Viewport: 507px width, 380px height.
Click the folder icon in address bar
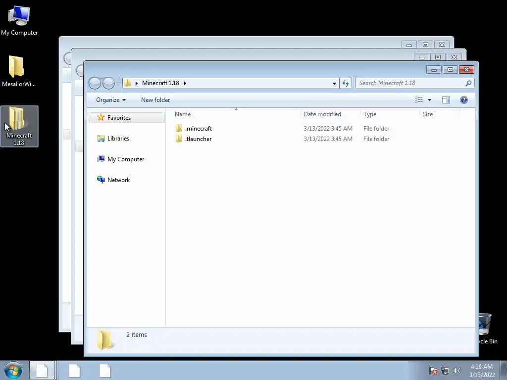(x=127, y=83)
